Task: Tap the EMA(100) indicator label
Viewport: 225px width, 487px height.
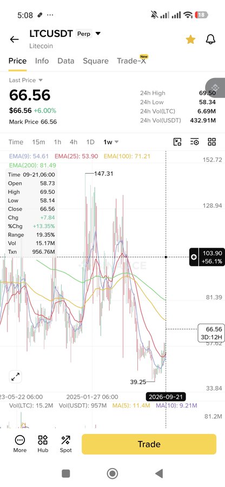Action: (127, 156)
